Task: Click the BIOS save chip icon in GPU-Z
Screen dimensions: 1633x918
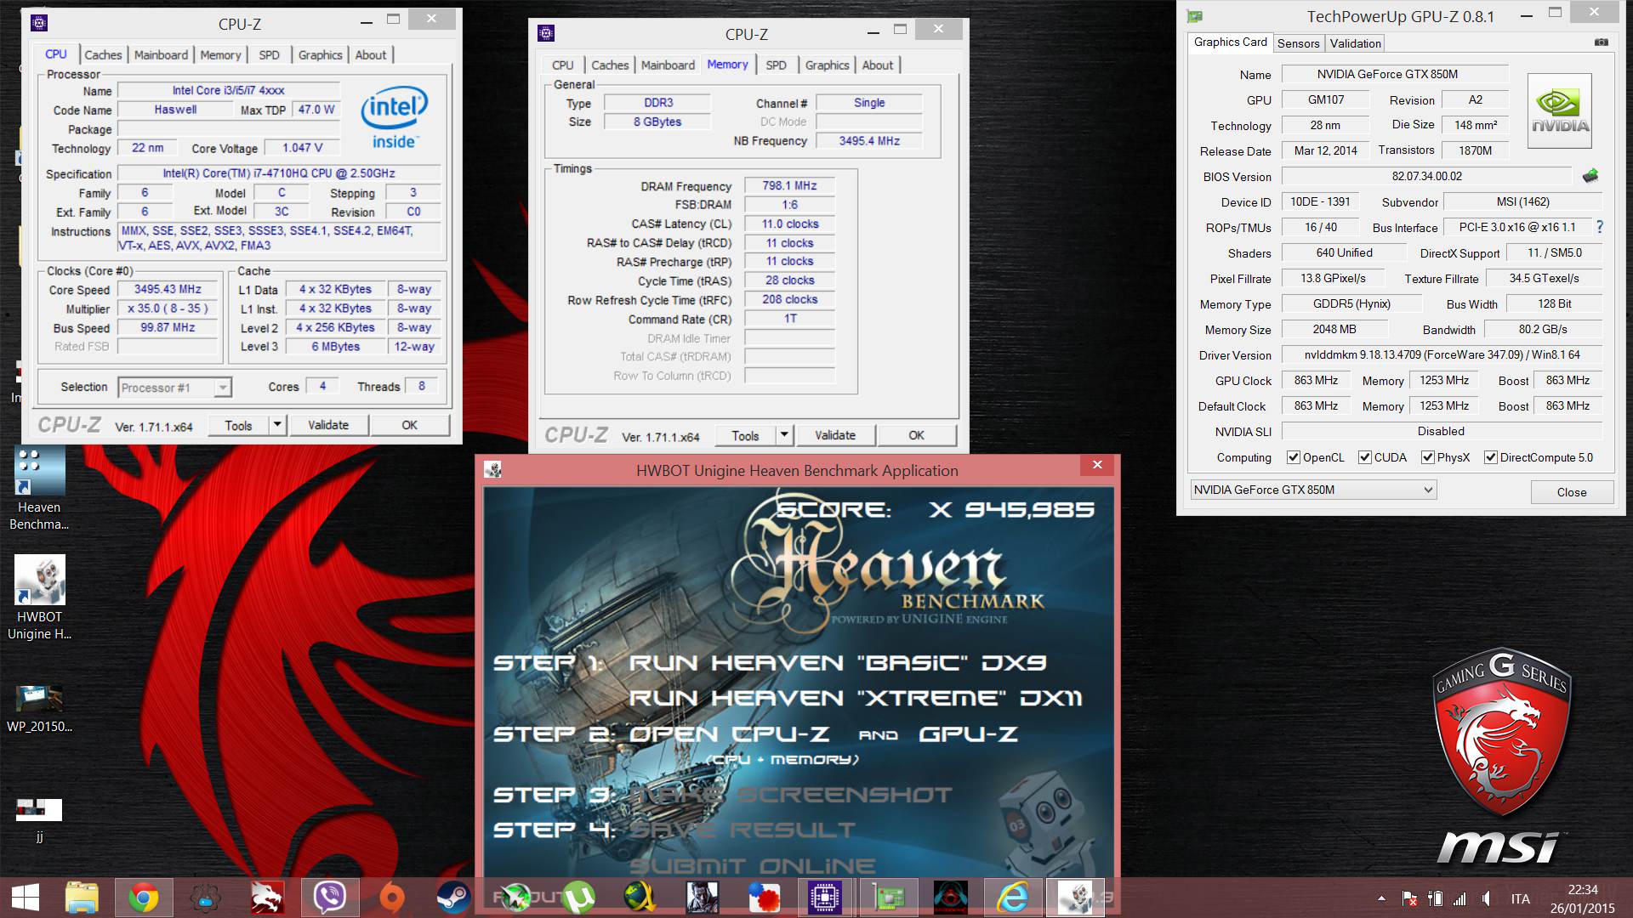Action: pos(1590,176)
